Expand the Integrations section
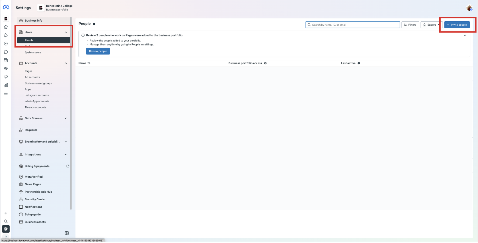This screenshot has height=243, width=478. (65, 155)
